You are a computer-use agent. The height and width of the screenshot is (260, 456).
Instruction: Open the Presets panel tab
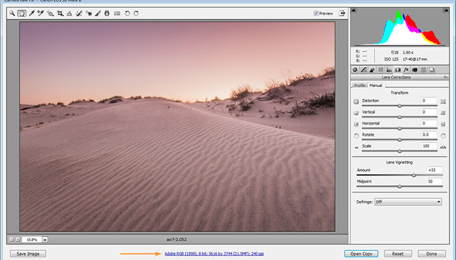[x=423, y=70]
